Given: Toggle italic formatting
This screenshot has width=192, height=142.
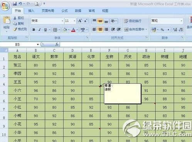Looking at the screenshot, I should tap(40, 30).
